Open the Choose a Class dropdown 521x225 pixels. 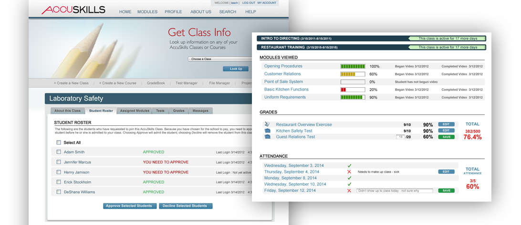coord(219,59)
